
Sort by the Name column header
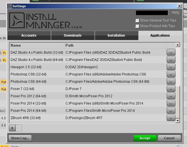[x=37, y=46]
